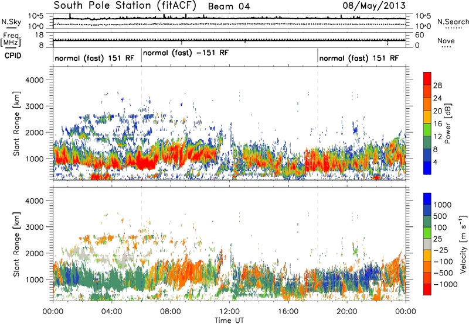Image resolution: width=469 pixels, height=324 pixels.
Task: Click the '12:00' time tick label
Action: pyautogui.click(x=229, y=312)
